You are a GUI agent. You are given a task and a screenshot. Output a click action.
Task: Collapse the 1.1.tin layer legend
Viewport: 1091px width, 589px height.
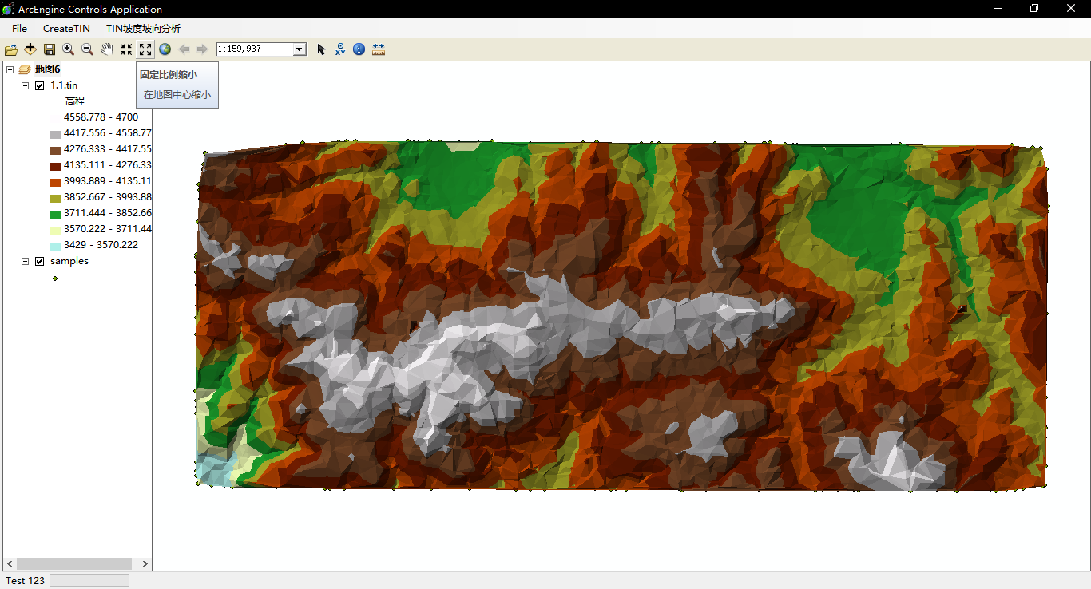[x=25, y=85]
